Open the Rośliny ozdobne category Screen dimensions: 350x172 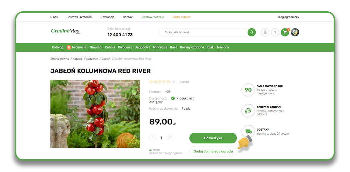pyautogui.click(x=192, y=47)
